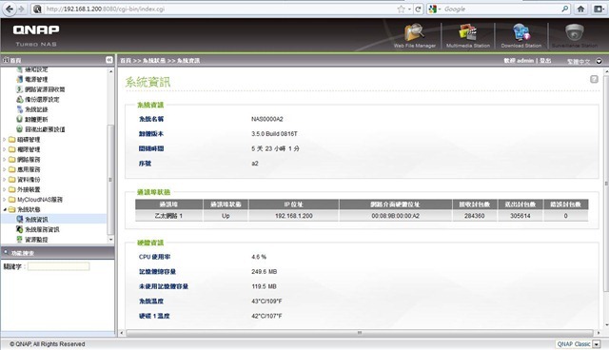609x350 pixels.
Task: Click sent packets value 305614
Action: click(521, 216)
